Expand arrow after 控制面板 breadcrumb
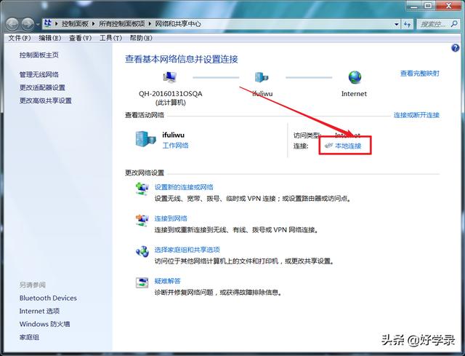This screenshot has width=465, height=356. 94,24
